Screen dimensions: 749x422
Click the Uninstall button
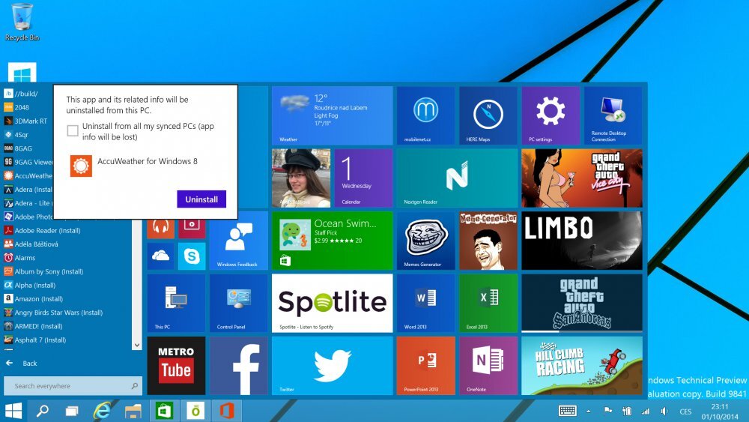[201, 199]
